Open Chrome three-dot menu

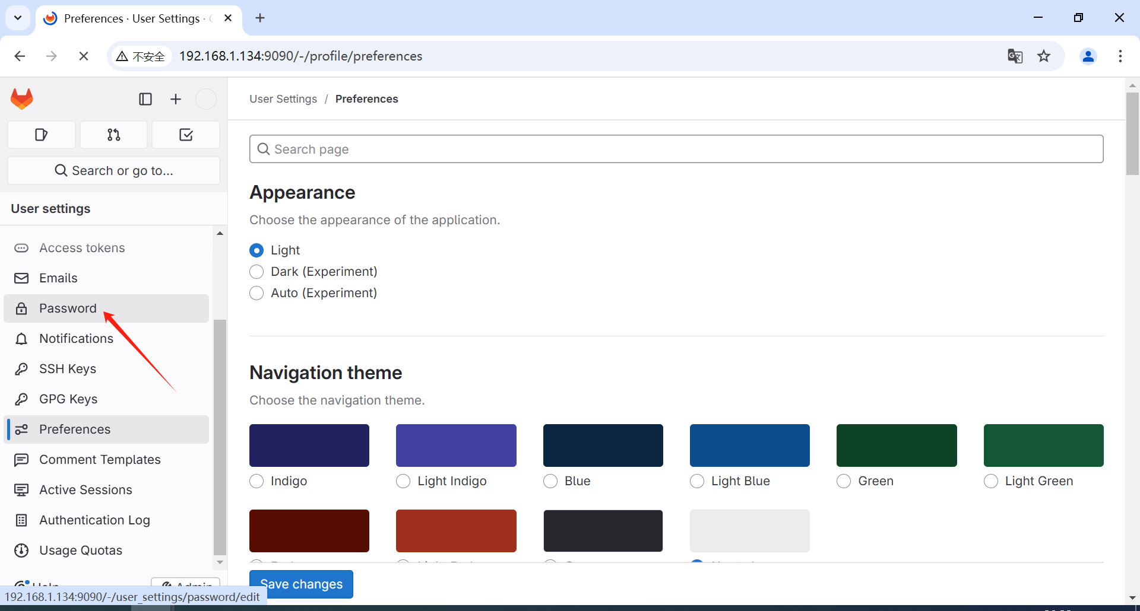(x=1120, y=56)
